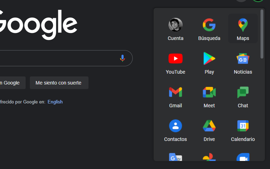Start voice search with the microphone icon

[123, 58]
